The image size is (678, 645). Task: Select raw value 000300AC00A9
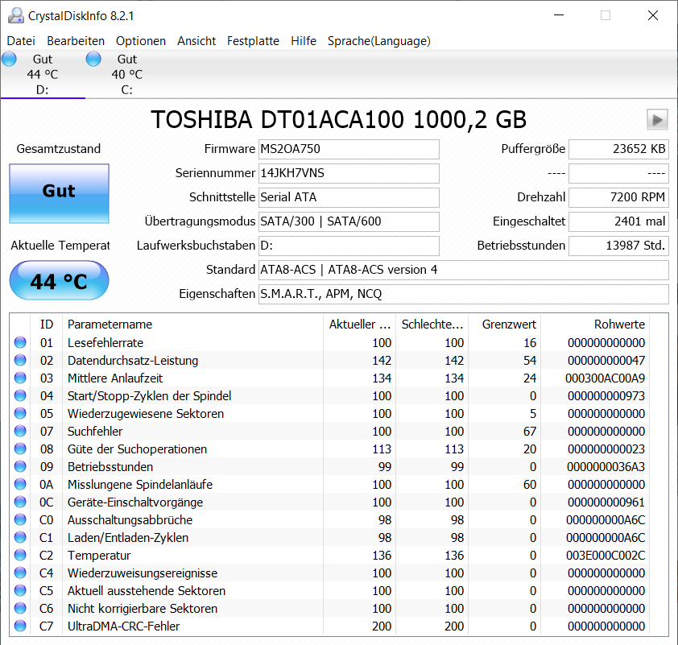[605, 378]
